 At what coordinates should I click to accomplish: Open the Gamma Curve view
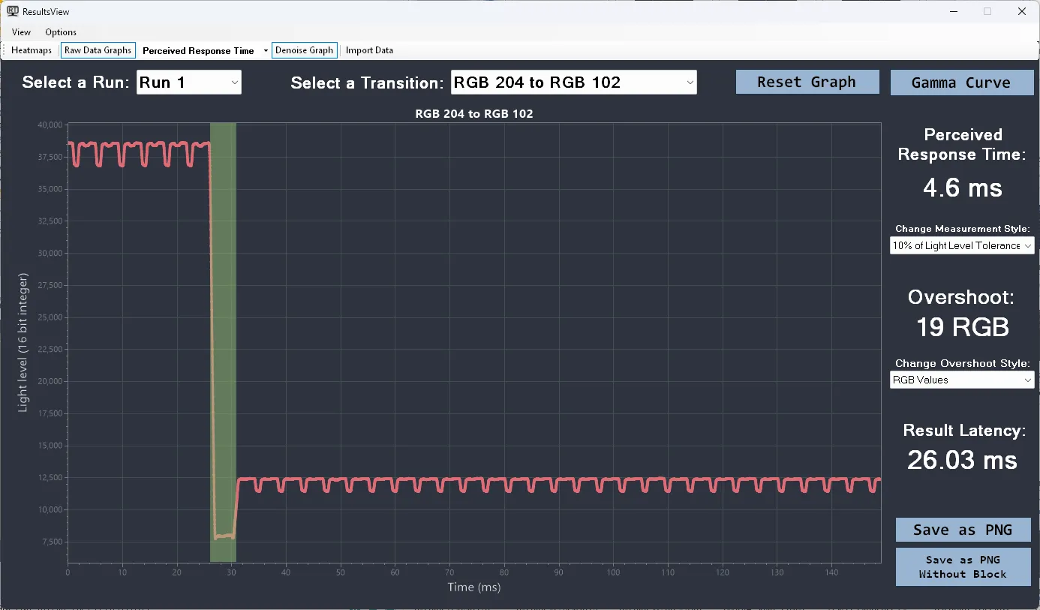[x=961, y=83]
